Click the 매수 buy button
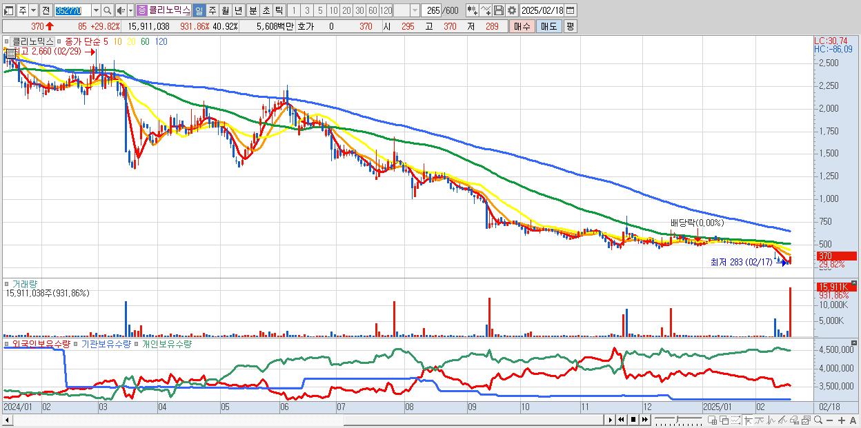Image resolution: width=861 pixels, height=428 pixels. coord(522,26)
